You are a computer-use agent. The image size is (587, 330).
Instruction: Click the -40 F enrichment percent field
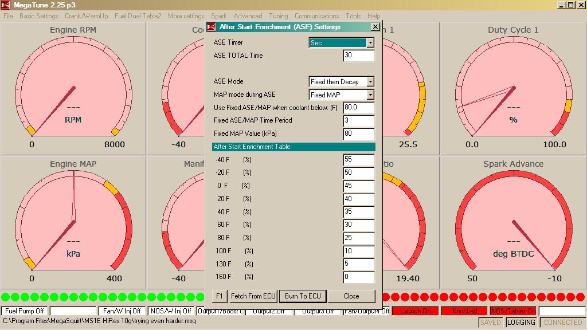click(x=359, y=160)
